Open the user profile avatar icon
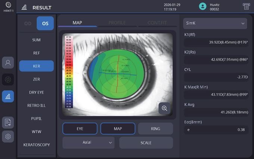This screenshot has height=159, width=254. pyautogui.click(x=203, y=6)
